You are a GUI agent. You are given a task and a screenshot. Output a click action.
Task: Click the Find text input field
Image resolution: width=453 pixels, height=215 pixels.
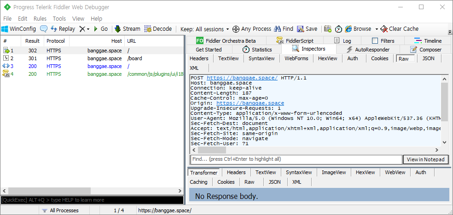[296, 159]
